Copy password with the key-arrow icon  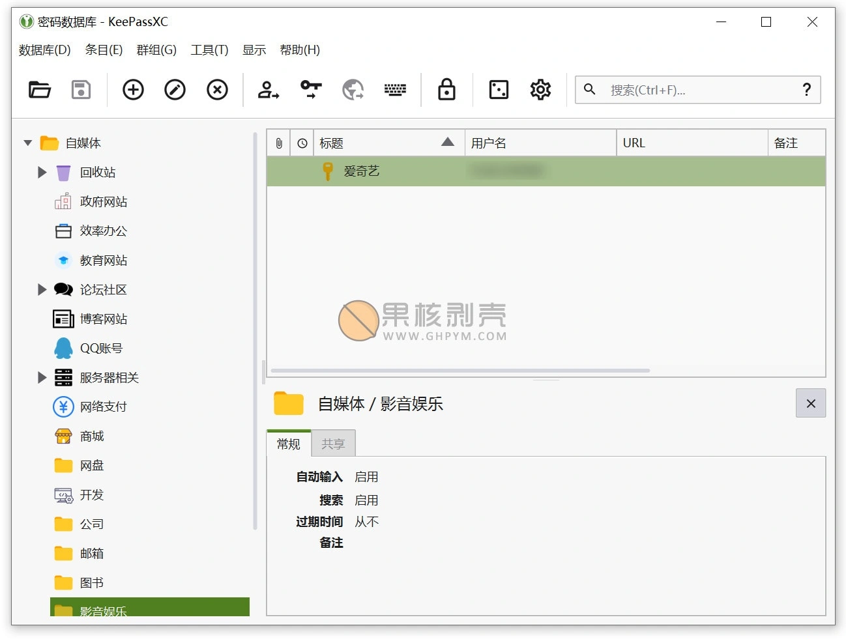[x=311, y=90]
